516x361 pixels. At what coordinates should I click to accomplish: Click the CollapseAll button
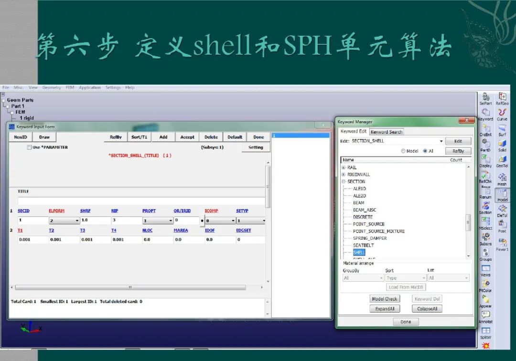[x=427, y=309]
